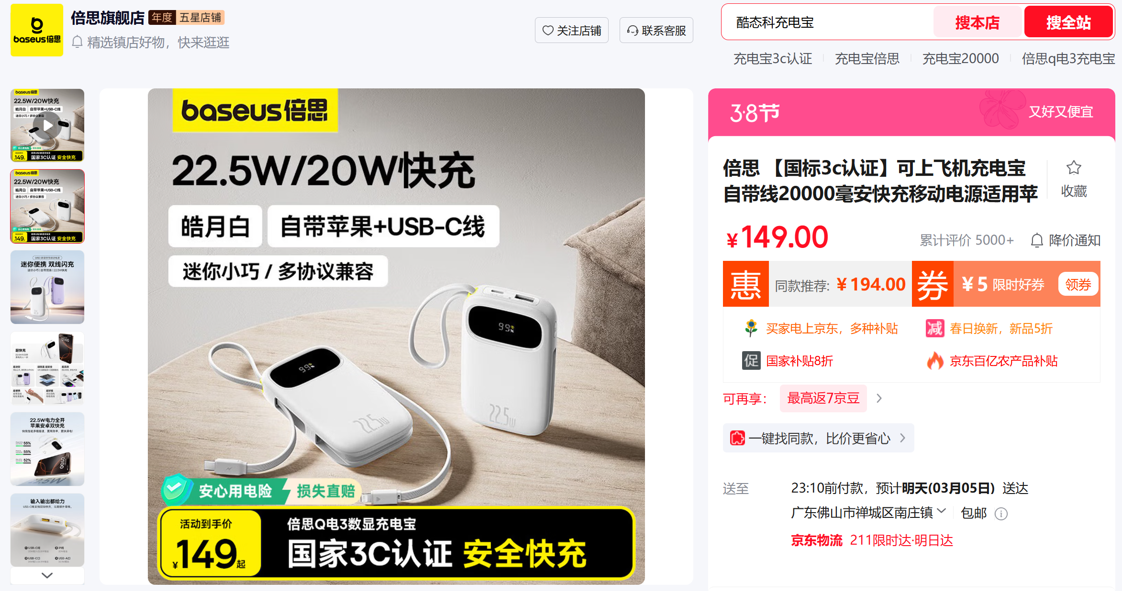This screenshot has width=1122, height=591.
Task: Click the red 一键找同款 icon
Action: pyautogui.click(x=737, y=438)
